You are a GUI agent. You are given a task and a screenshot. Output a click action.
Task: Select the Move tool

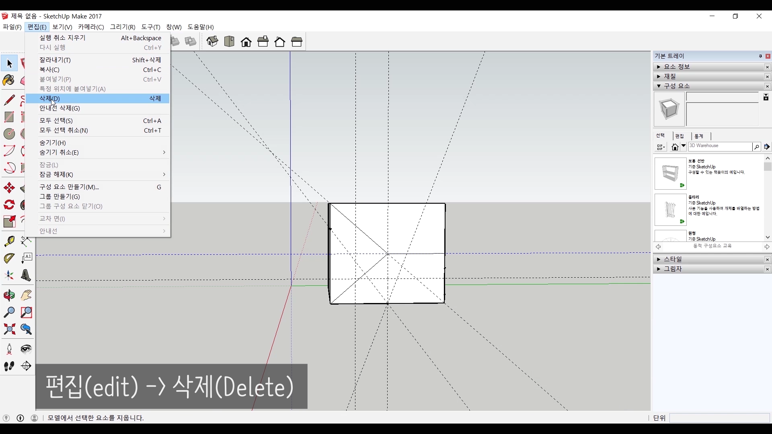(x=9, y=188)
